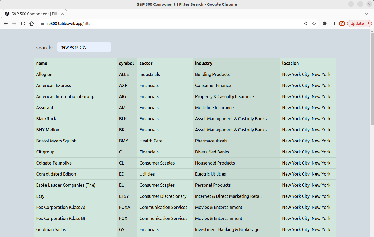Select the S&P 500 Component tab
Viewport: 374px width, 237px height.
tap(34, 14)
